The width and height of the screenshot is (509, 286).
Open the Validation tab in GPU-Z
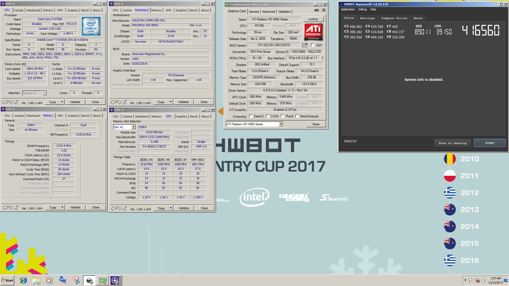pyautogui.click(x=284, y=12)
